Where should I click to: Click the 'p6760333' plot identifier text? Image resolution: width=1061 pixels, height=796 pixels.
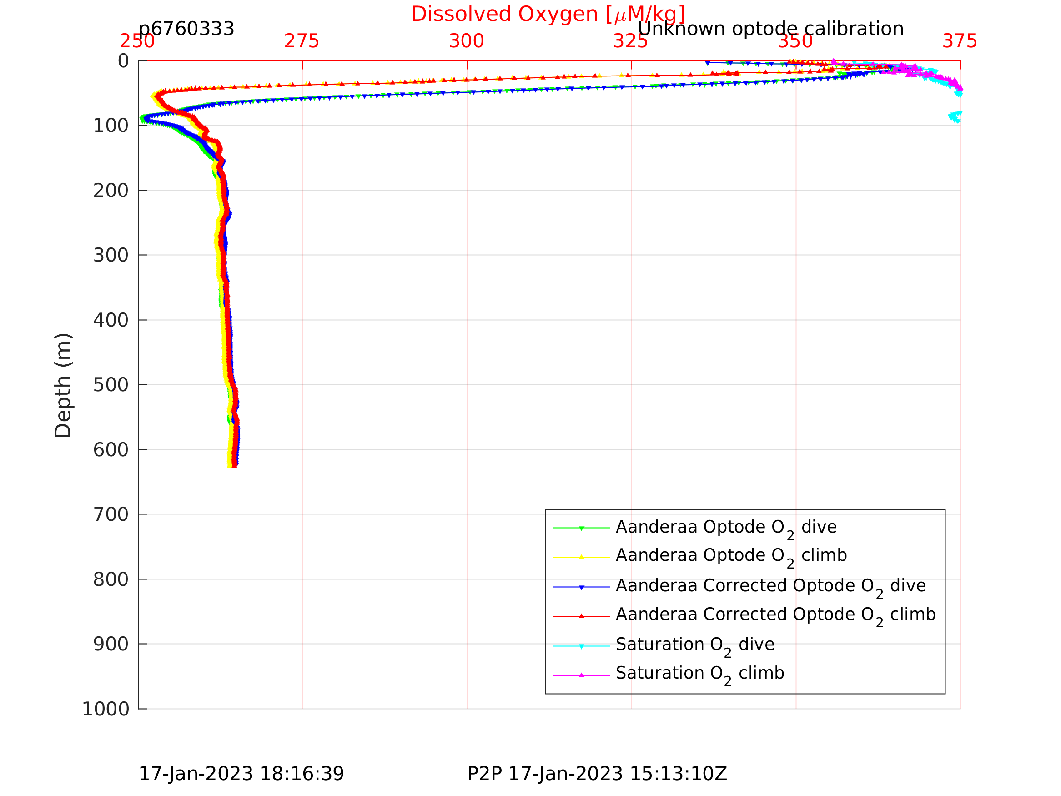click(186, 29)
